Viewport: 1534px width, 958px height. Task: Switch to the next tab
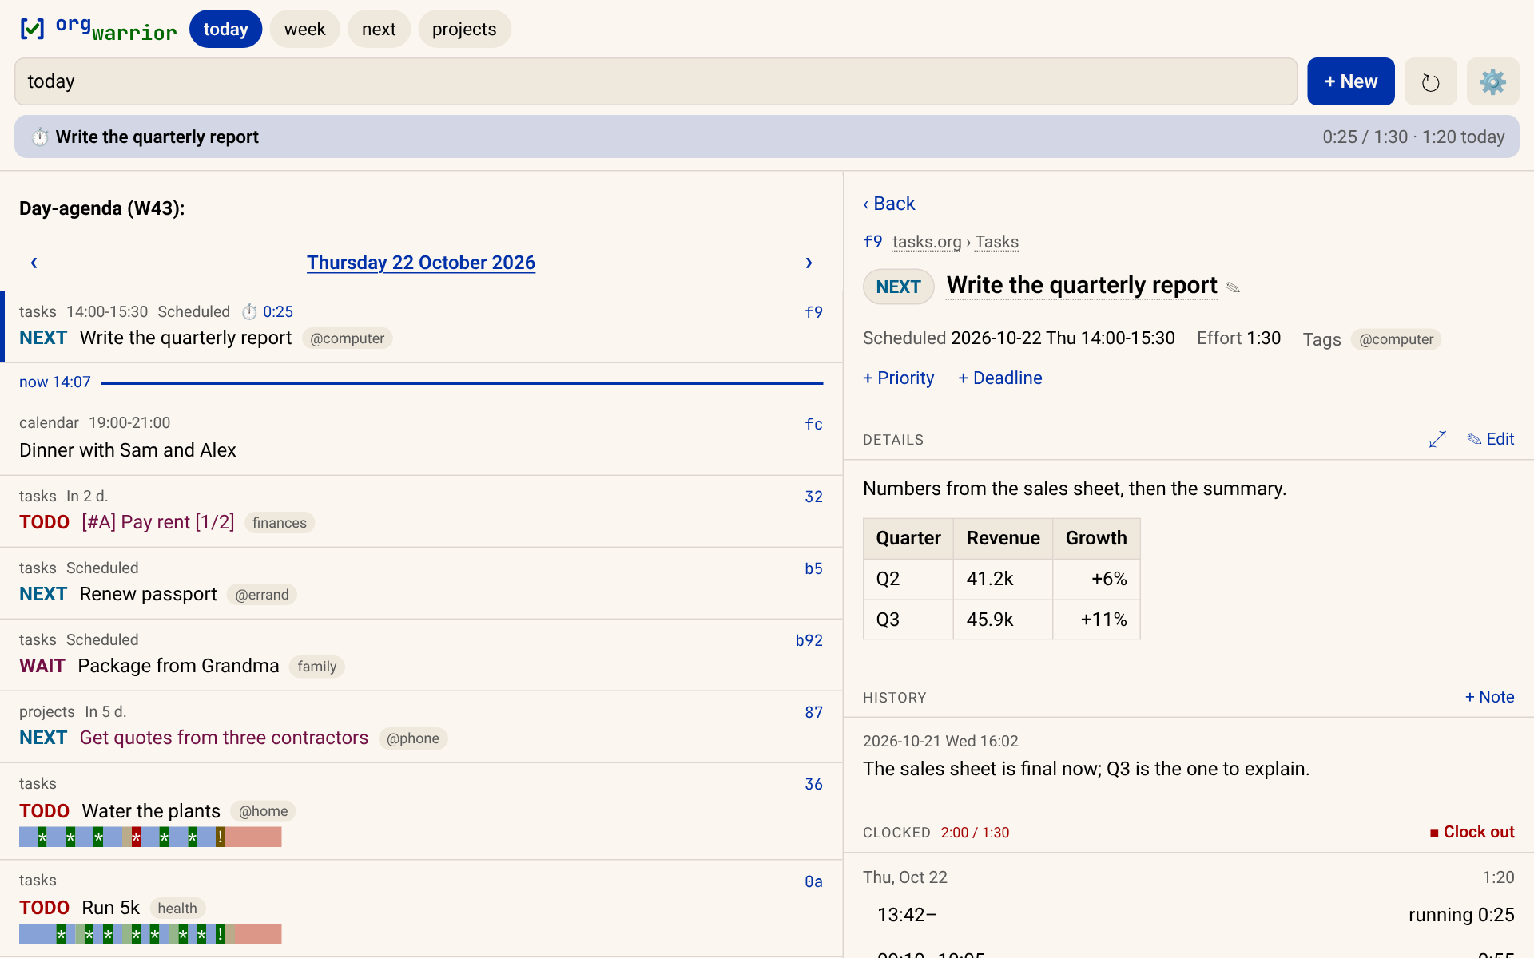379,29
